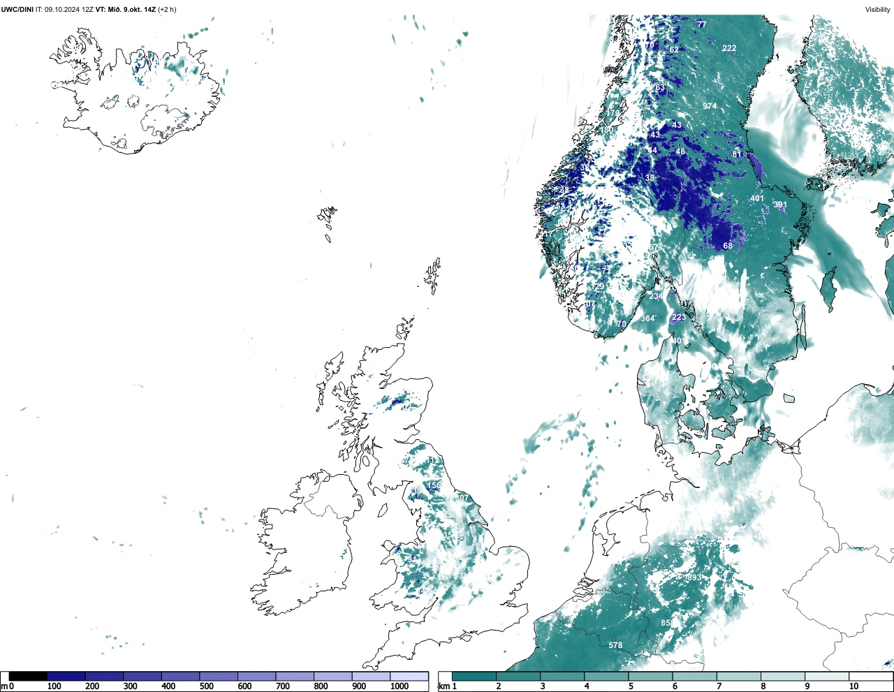This screenshot has width=894, height=692.
Task: Click the '893' value over Germany
Action: coord(694,577)
